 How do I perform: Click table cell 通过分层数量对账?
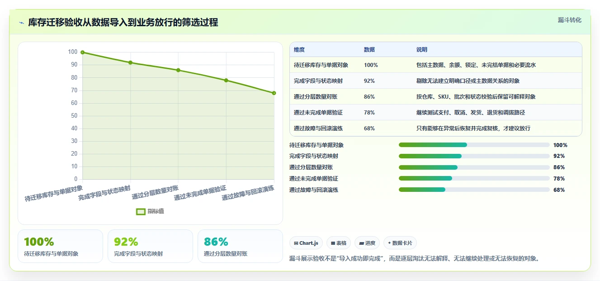coord(316,97)
